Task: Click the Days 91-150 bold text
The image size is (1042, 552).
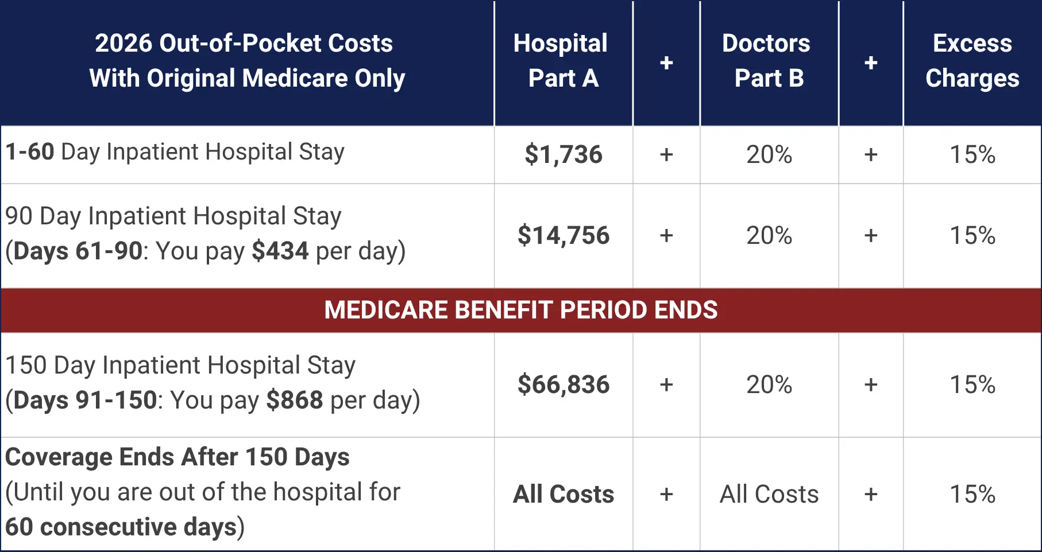Action: 84,401
